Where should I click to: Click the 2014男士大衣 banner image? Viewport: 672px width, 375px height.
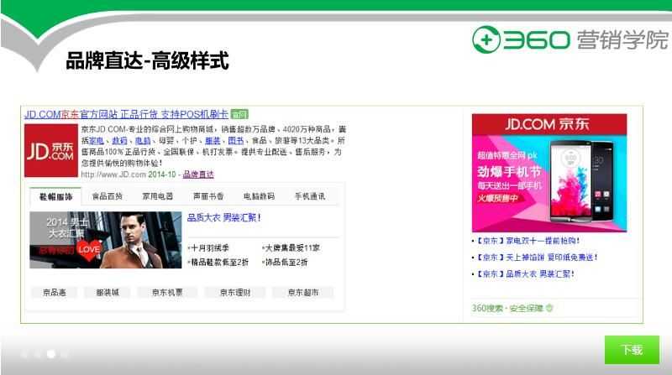coord(106,240)
